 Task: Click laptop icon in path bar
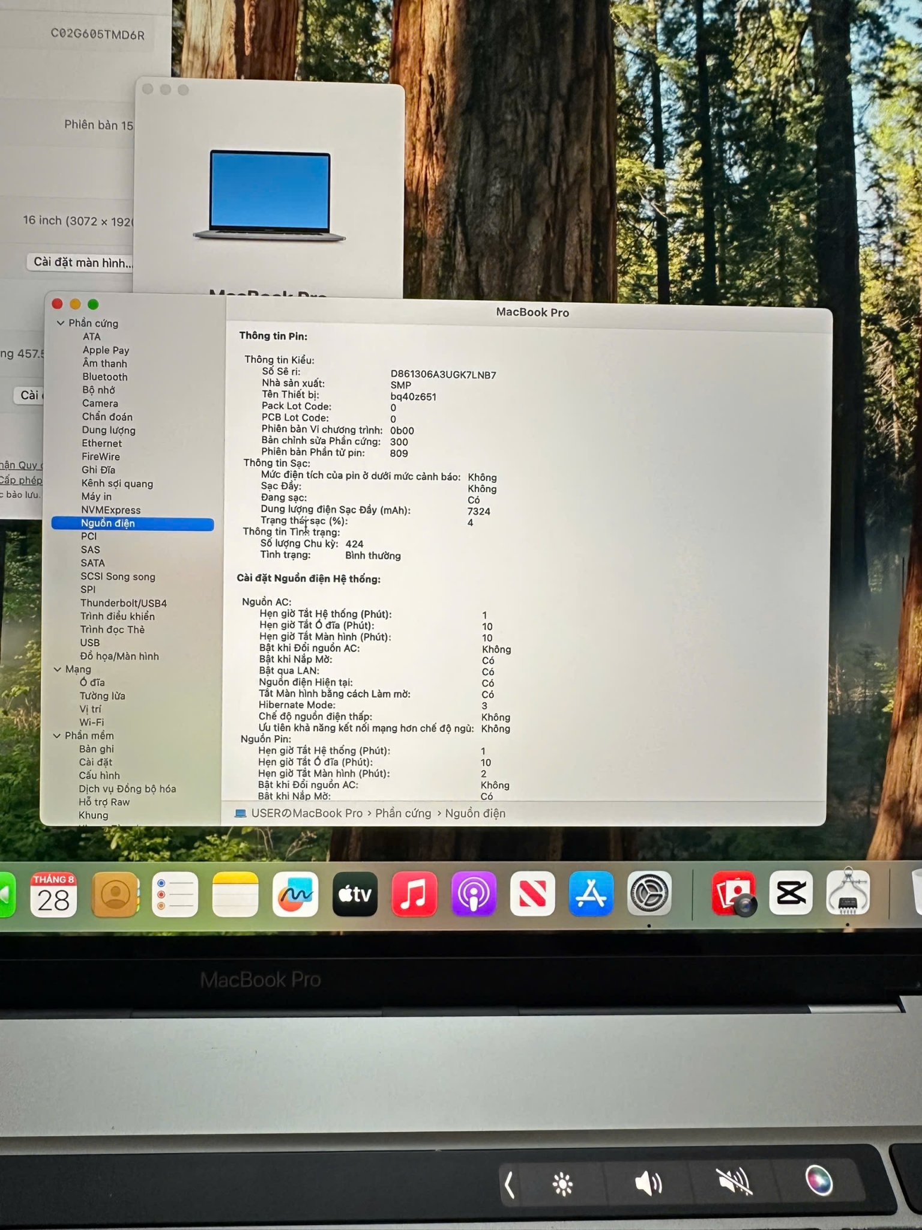(241, 813)
